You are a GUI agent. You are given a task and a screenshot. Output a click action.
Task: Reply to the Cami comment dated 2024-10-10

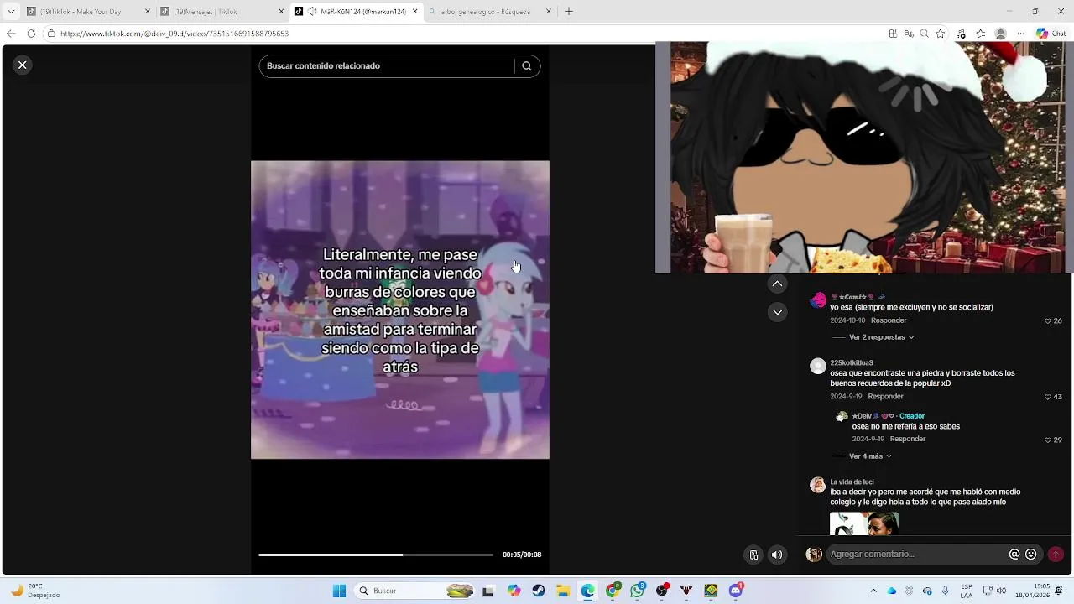coord(889,320)
